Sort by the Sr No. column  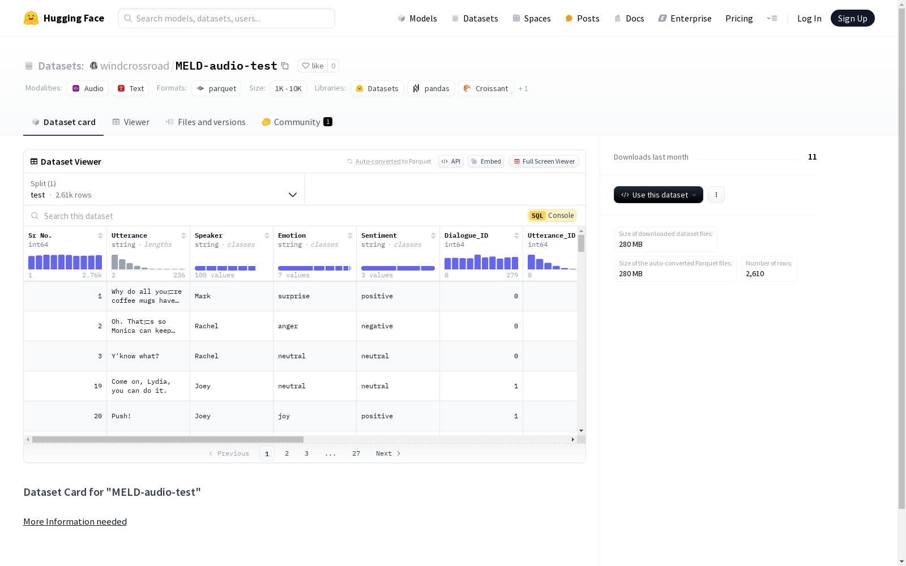(x=100, y=235)
